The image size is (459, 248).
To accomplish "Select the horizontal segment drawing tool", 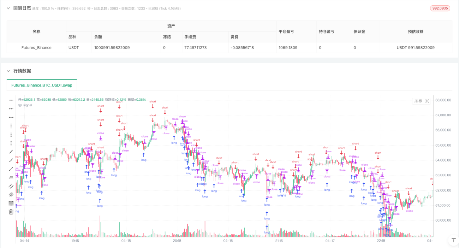I will coord(11,117).
